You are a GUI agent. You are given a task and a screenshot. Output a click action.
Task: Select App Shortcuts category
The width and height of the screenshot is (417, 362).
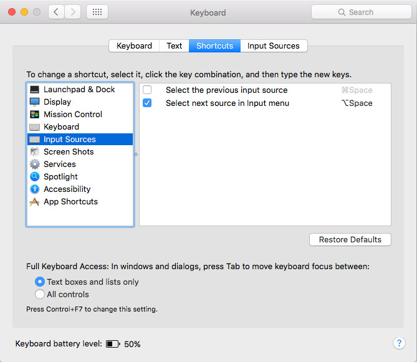pyautogui.click(x=80, y=202)
